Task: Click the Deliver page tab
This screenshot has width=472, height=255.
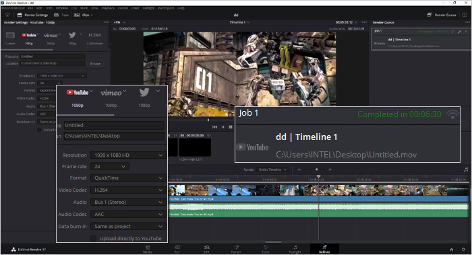Action: [324, 250]
